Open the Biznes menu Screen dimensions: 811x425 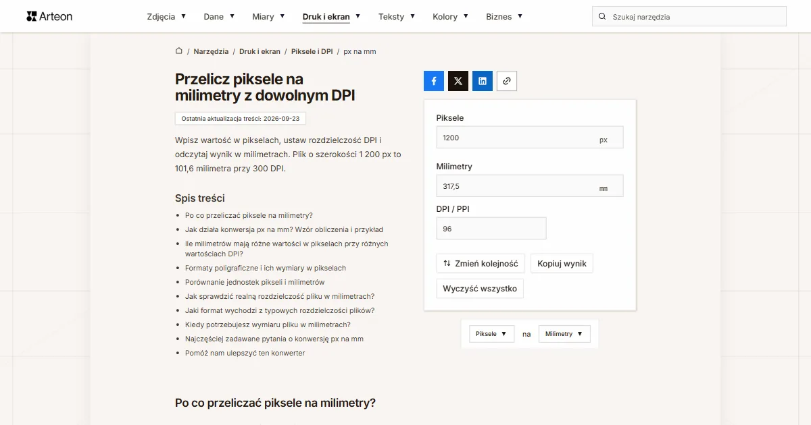click(504, 17)
